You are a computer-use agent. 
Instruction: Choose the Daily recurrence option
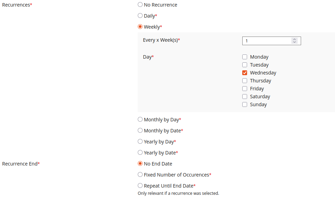tap(140, 16)
